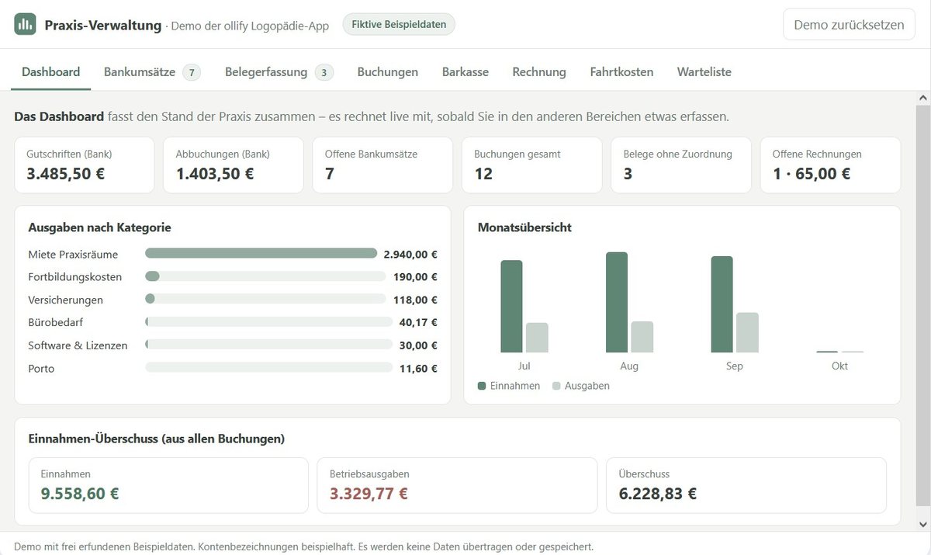The width and height of the screenshot is (931, 555).
Task: Click the Sep Einnahmen dark bar
Action: click(722, 304)
